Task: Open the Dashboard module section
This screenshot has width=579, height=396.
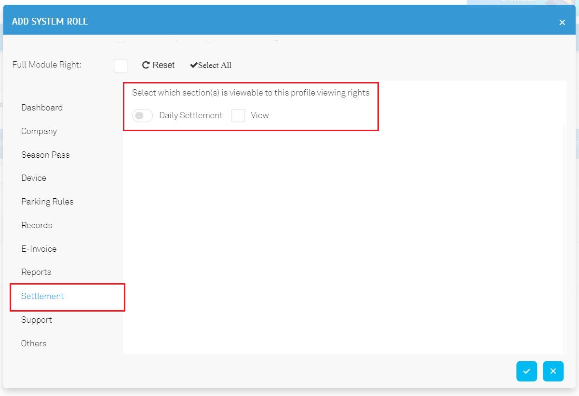Action: [42, 108]
